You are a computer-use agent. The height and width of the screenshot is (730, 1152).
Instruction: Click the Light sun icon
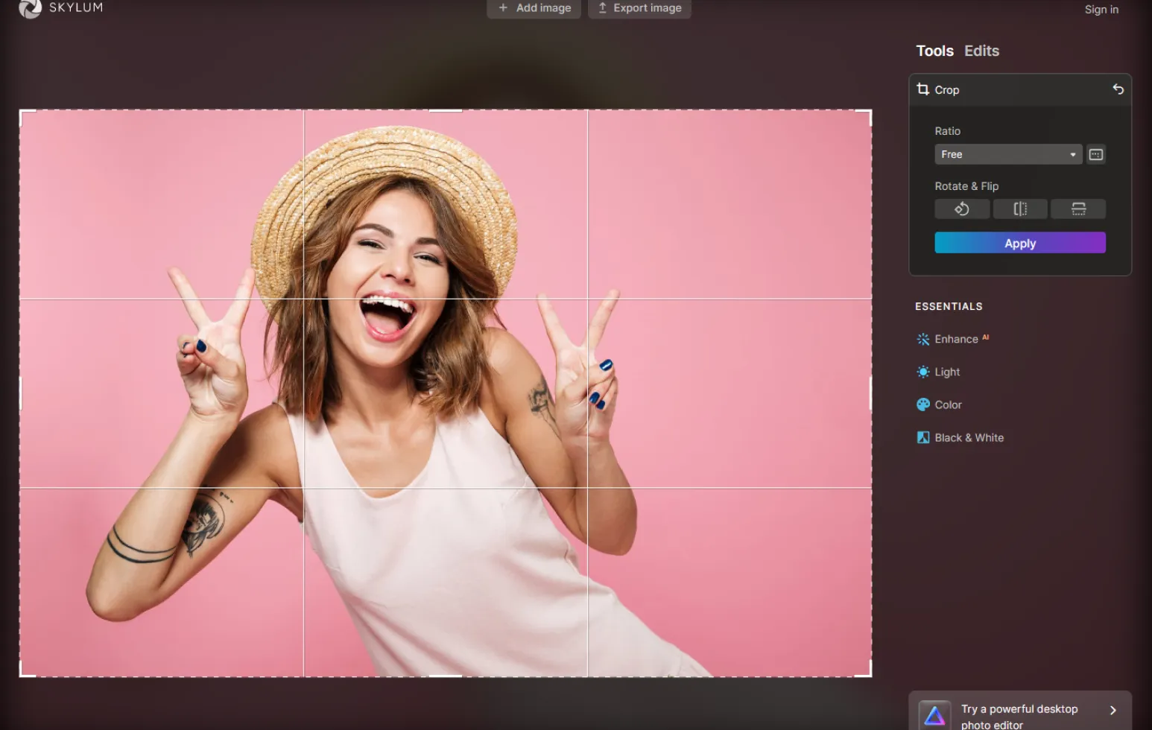(x=923, y=372)
